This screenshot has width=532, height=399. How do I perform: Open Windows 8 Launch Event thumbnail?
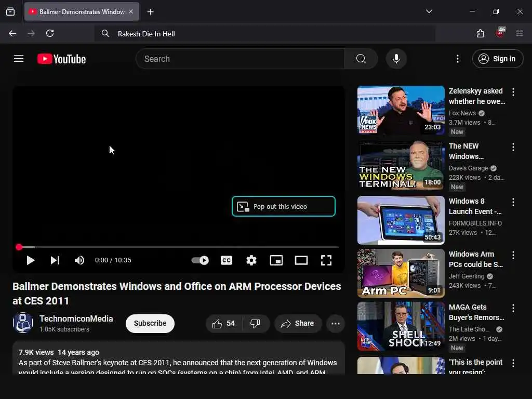point(401,220)
